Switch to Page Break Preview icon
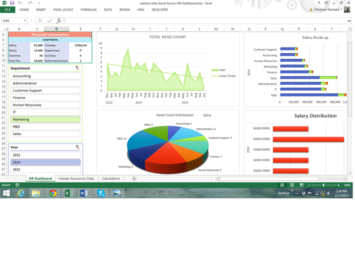Image resolution: width=355 pixels, height=266 pixels. [302, 185]
